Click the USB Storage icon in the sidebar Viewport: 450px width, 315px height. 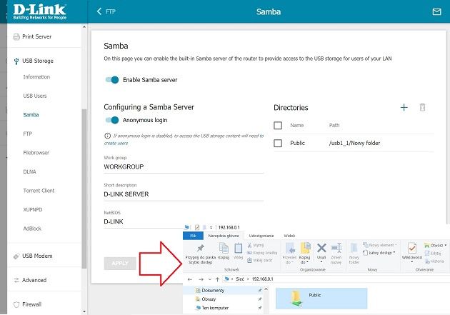point(16,61)
